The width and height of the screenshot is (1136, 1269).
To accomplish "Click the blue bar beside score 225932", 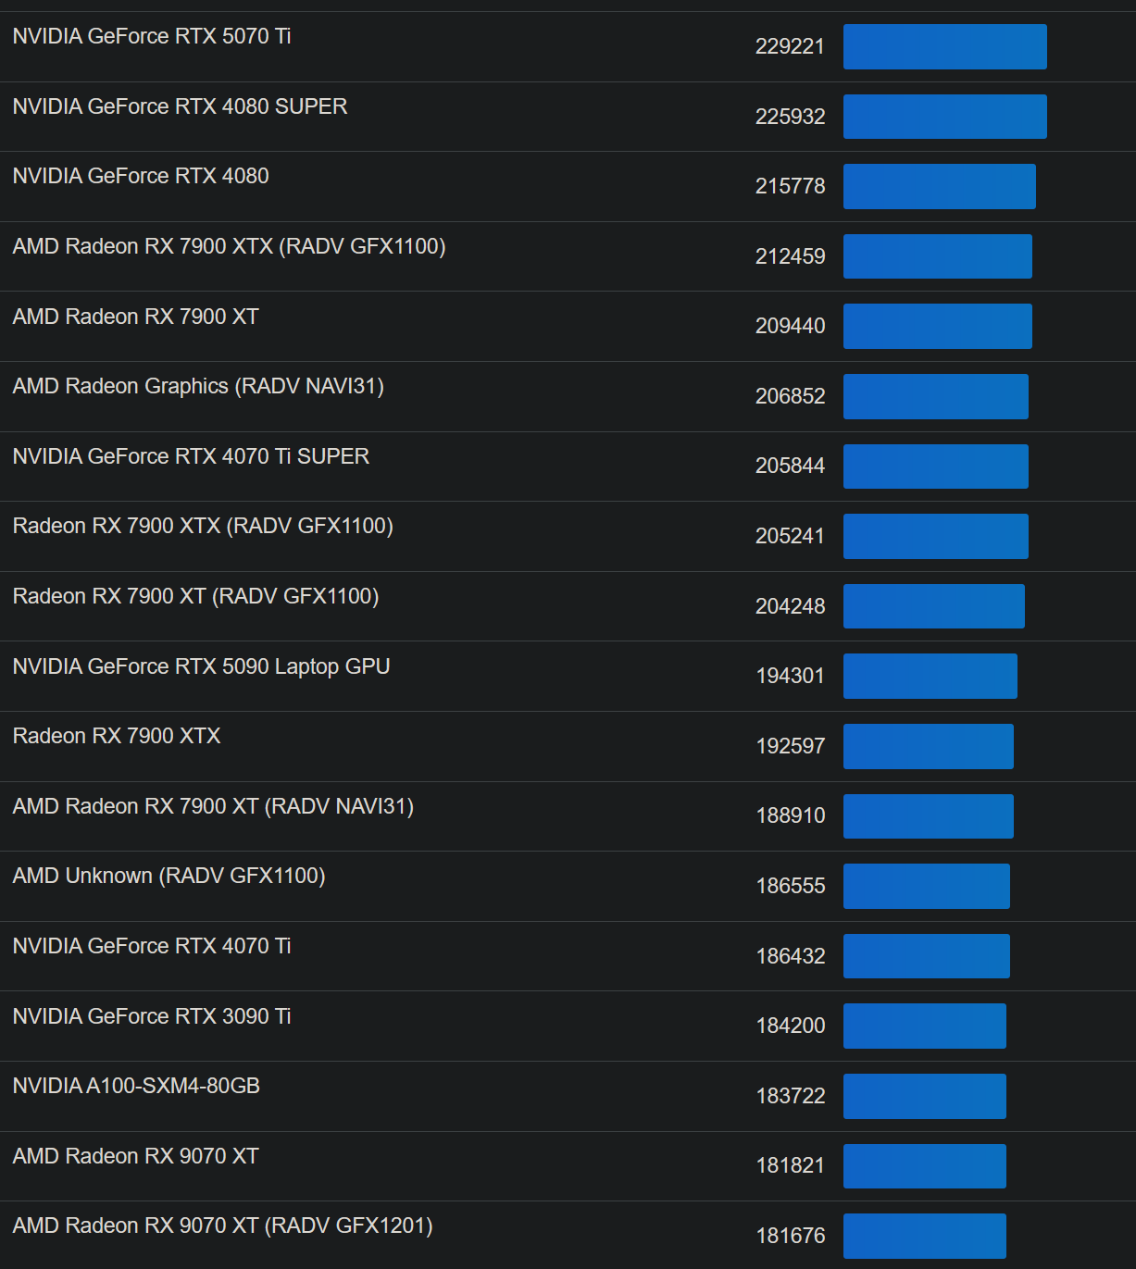I will pos(945,117).
